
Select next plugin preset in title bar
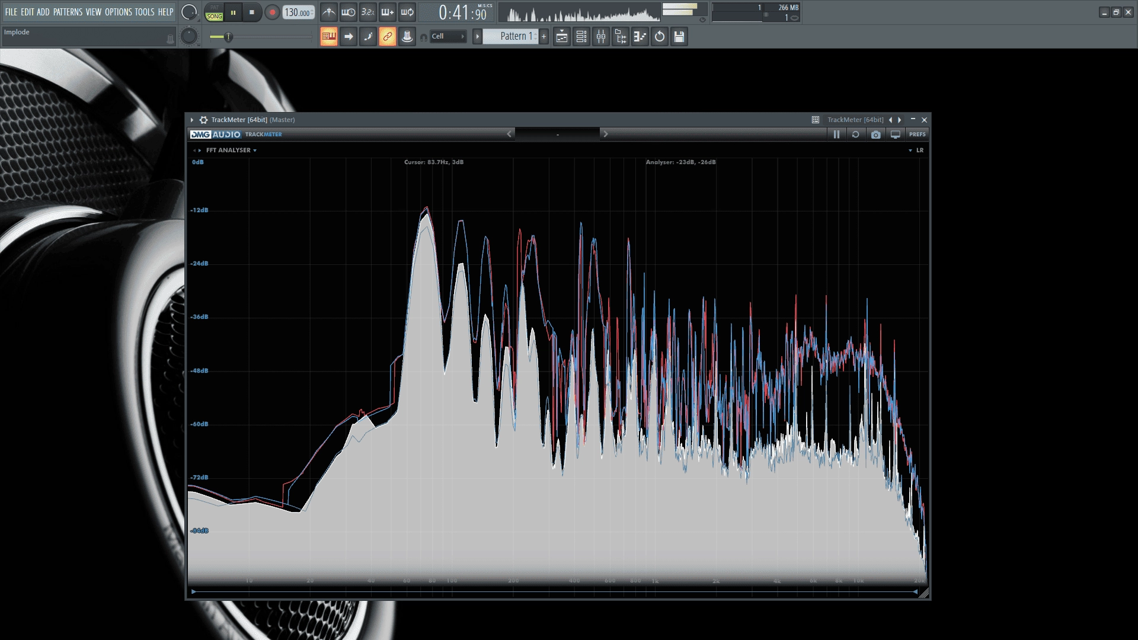pyautogui.click(x=900, y=120)
